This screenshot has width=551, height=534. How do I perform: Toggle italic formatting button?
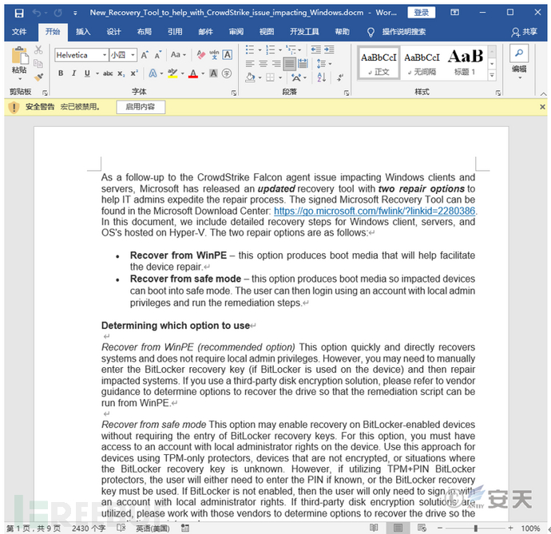point(74,73)
